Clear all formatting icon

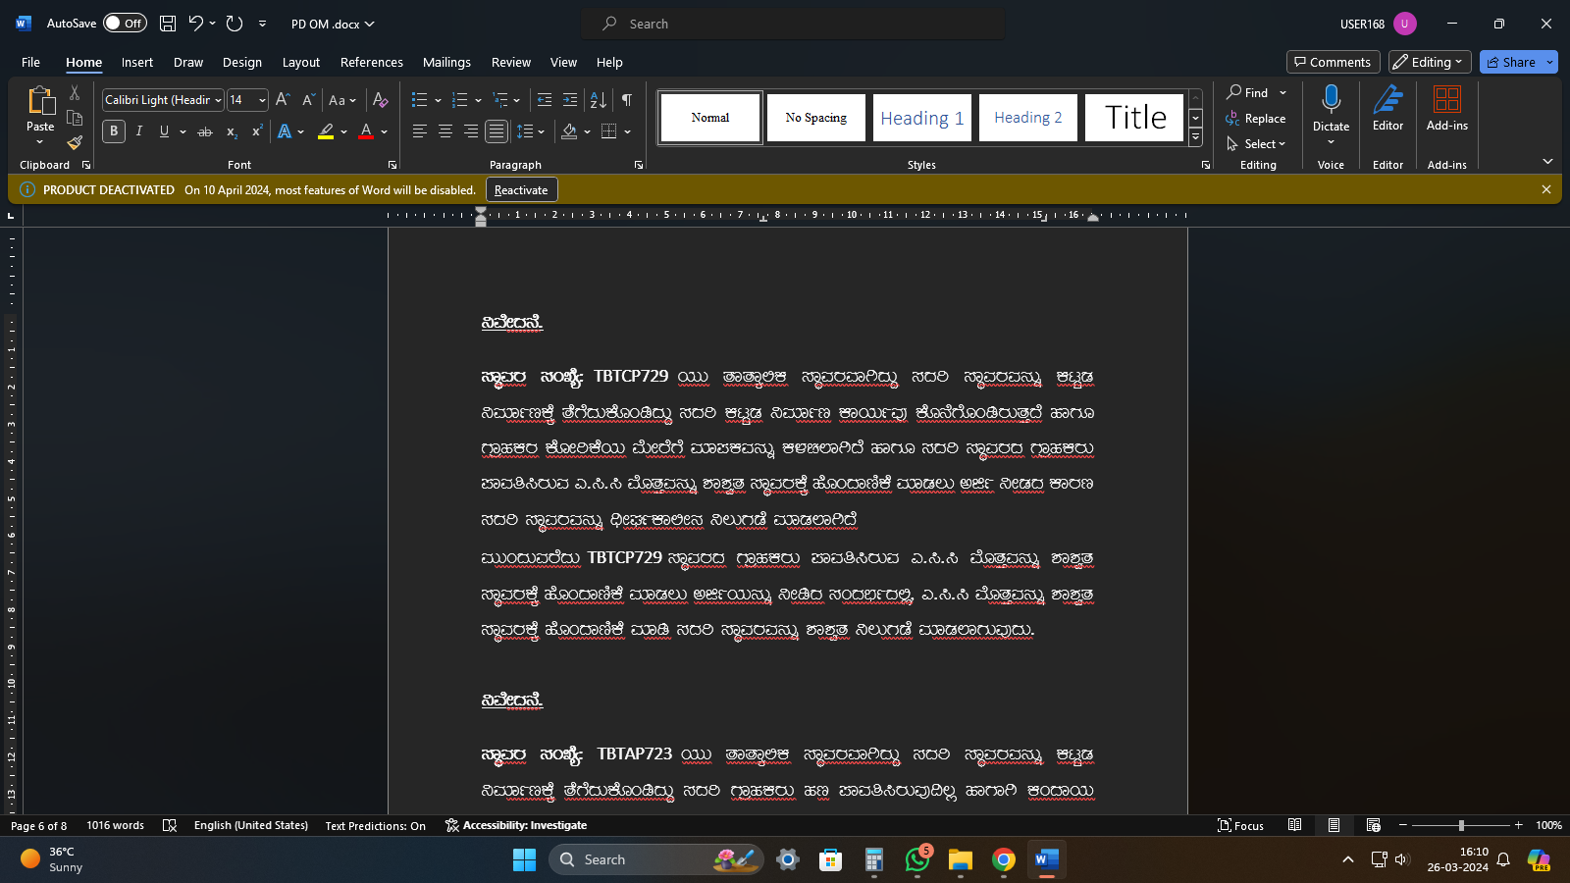click(381, 100)
